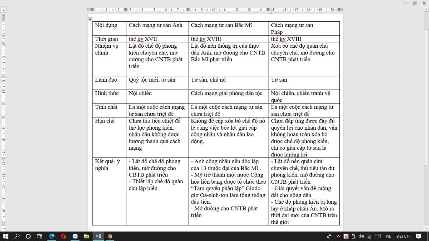Click the People icon in system tray

point(329,236)
